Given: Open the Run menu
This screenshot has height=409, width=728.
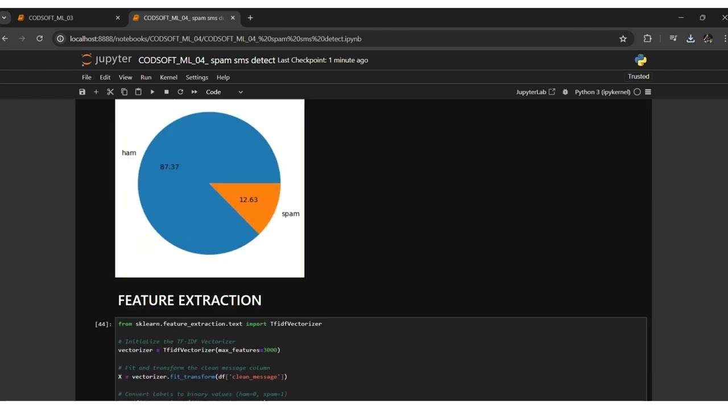Looking at the screenshot, I should [146, 77].
